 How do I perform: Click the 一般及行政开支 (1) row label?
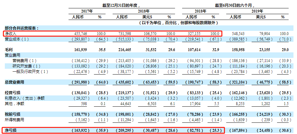pos(30,72)
